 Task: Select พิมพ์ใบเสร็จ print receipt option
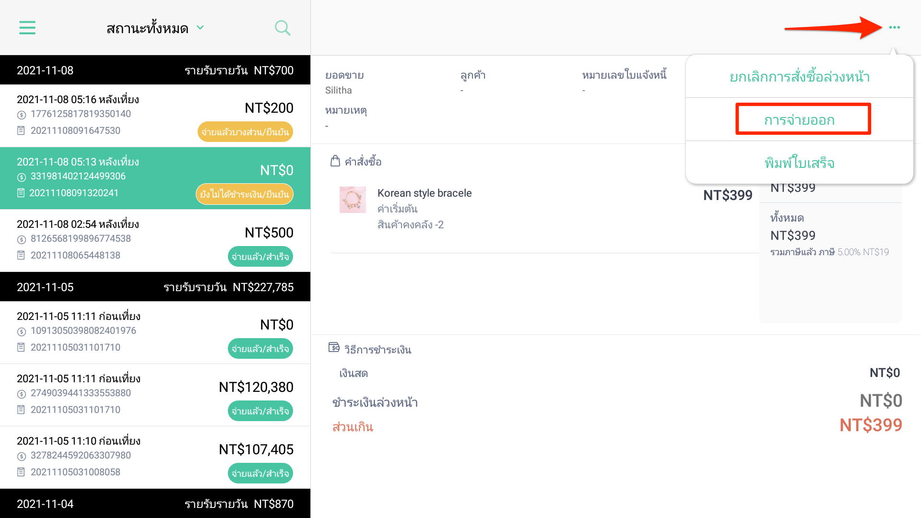click(x=800, y=163)
